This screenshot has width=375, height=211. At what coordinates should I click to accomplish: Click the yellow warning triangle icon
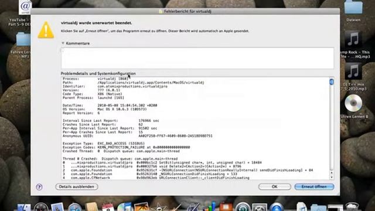(x=46, y=30)
